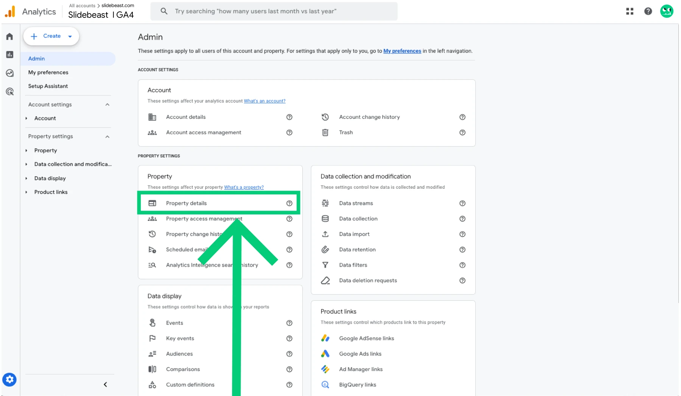Open the Google apps grid icon
Image resolution: width=681 pixels, height=396 pixels.
(x=630, y=11)
